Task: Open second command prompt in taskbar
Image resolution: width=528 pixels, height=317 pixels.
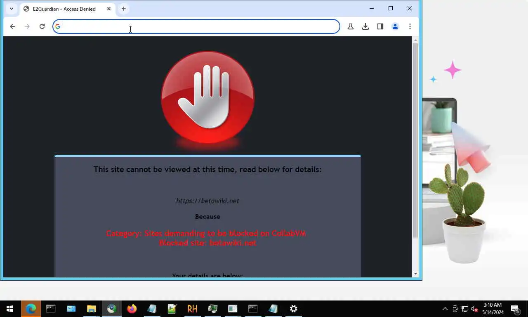Action: coord(253,309)
